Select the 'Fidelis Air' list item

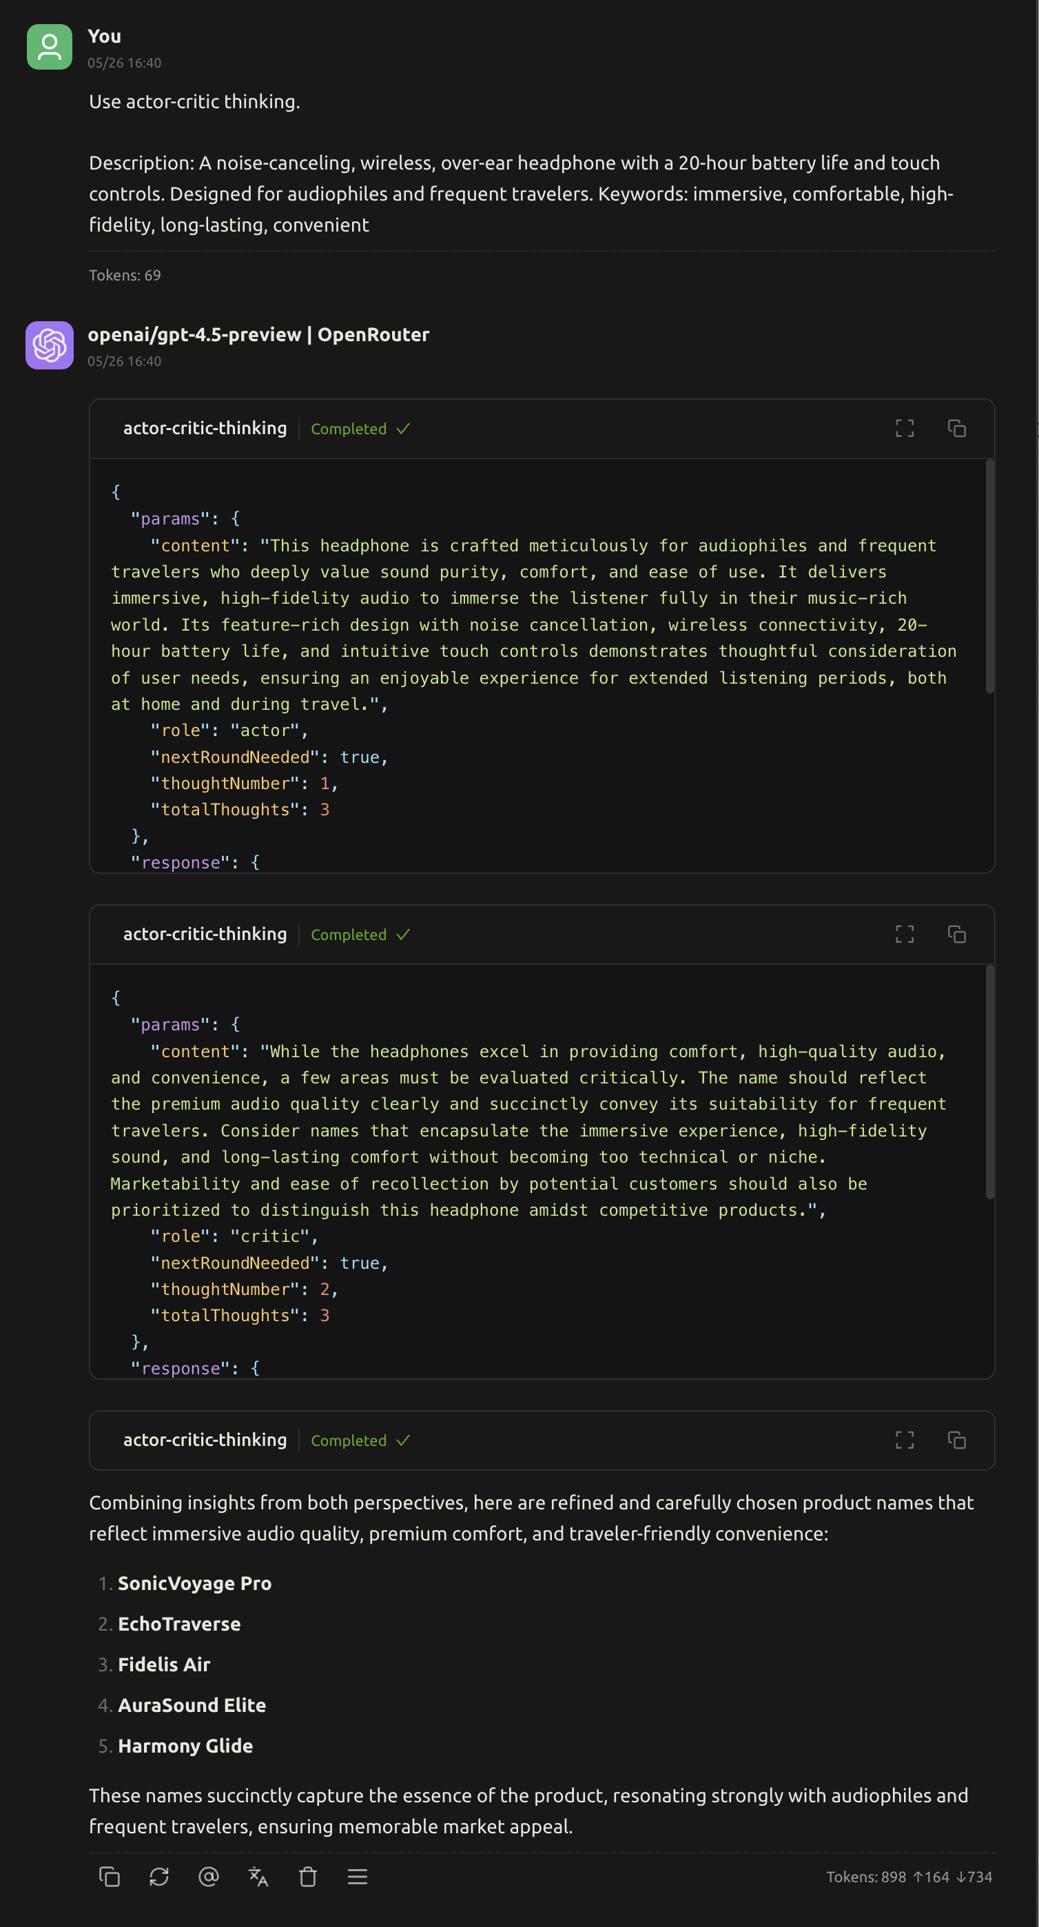click(164, 1664)
